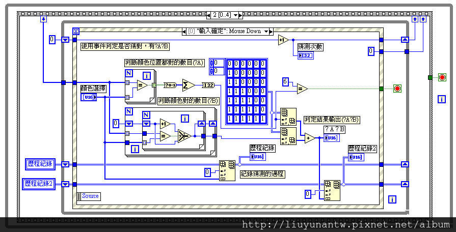Click the event structure timeout hourglass terminal

coord(76,31)
